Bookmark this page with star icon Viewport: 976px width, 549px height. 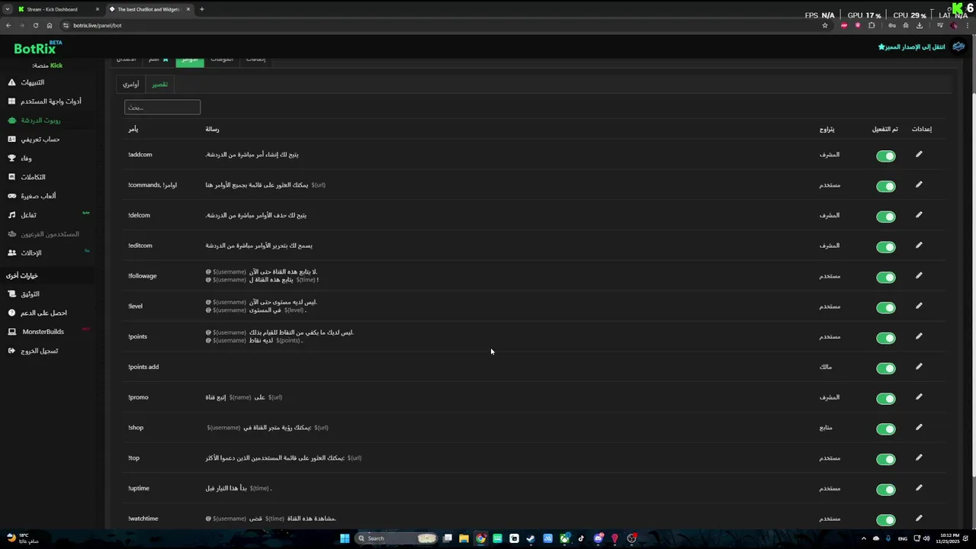pos(825,25)
